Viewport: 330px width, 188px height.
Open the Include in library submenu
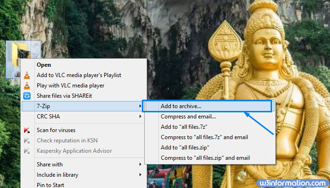[x=82, y=175]
